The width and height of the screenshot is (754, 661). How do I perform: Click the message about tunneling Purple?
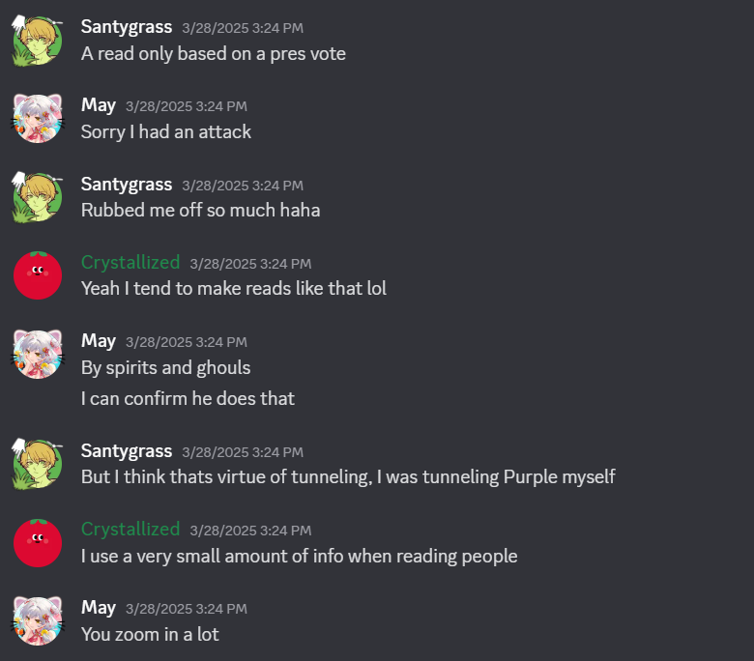[348, 476]
